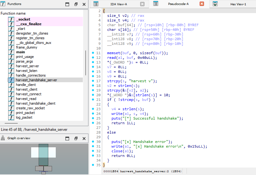Click the Hex View-1 tab icon
The width and height of the screenshot is (256, 175).
(215, 4)
